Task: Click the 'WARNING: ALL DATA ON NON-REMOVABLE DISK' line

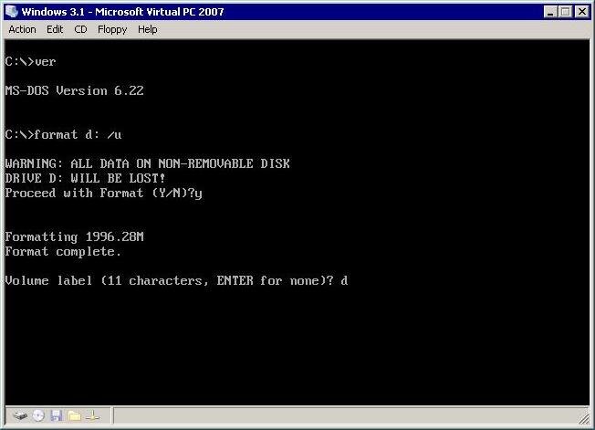Action: pos(148,163)
